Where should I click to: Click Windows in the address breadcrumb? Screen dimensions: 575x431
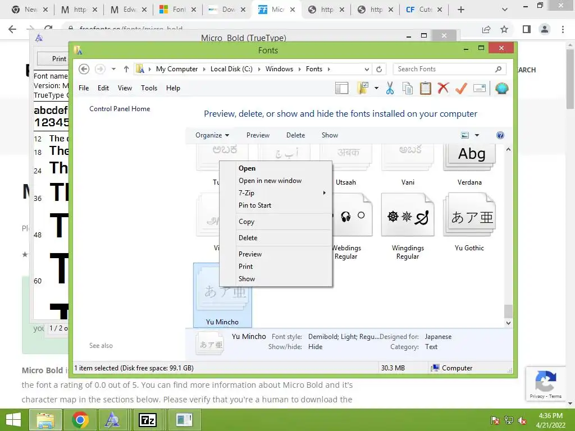(279, 69)
